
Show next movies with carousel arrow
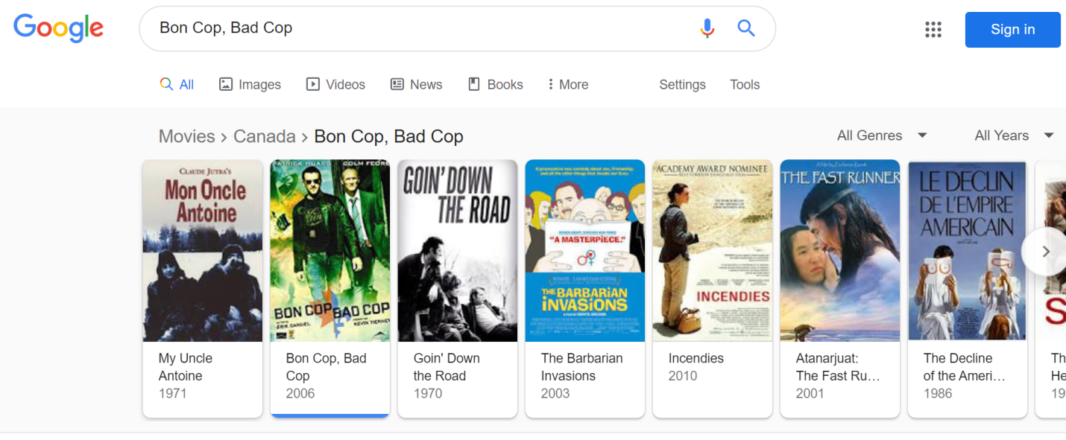point(1045,252)
